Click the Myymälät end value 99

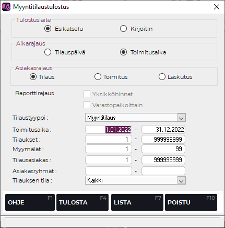pos(163,149)
